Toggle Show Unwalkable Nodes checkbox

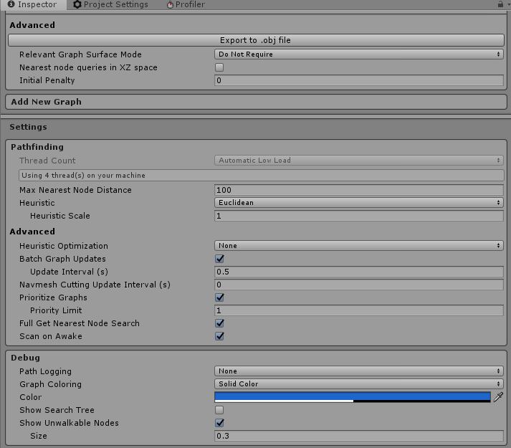(219, 423)
